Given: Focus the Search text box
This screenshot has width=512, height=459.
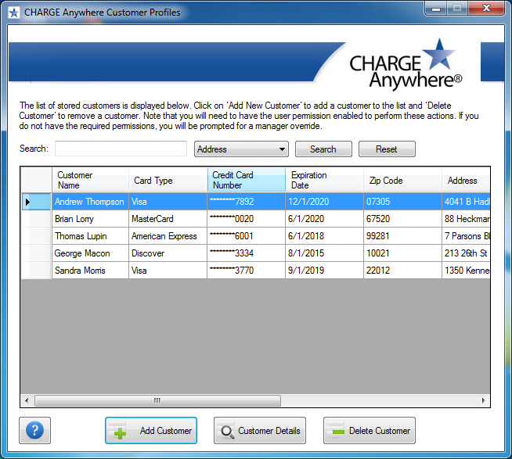Looking at the screenshot, I should point(121,149).
